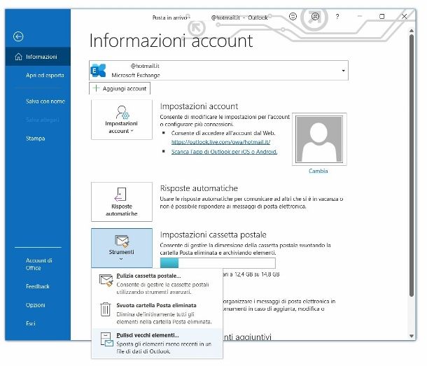Click the Risposte automatiche button
Viewport: 427px width, 366px height.
pyautogui.click(x=122, y=202)
